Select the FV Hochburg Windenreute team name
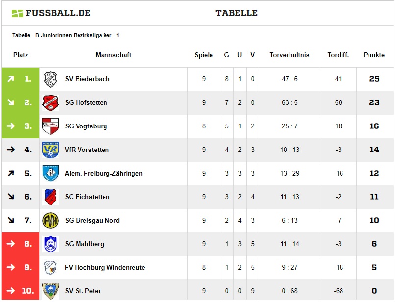395x302 pixels. point(105,268)
